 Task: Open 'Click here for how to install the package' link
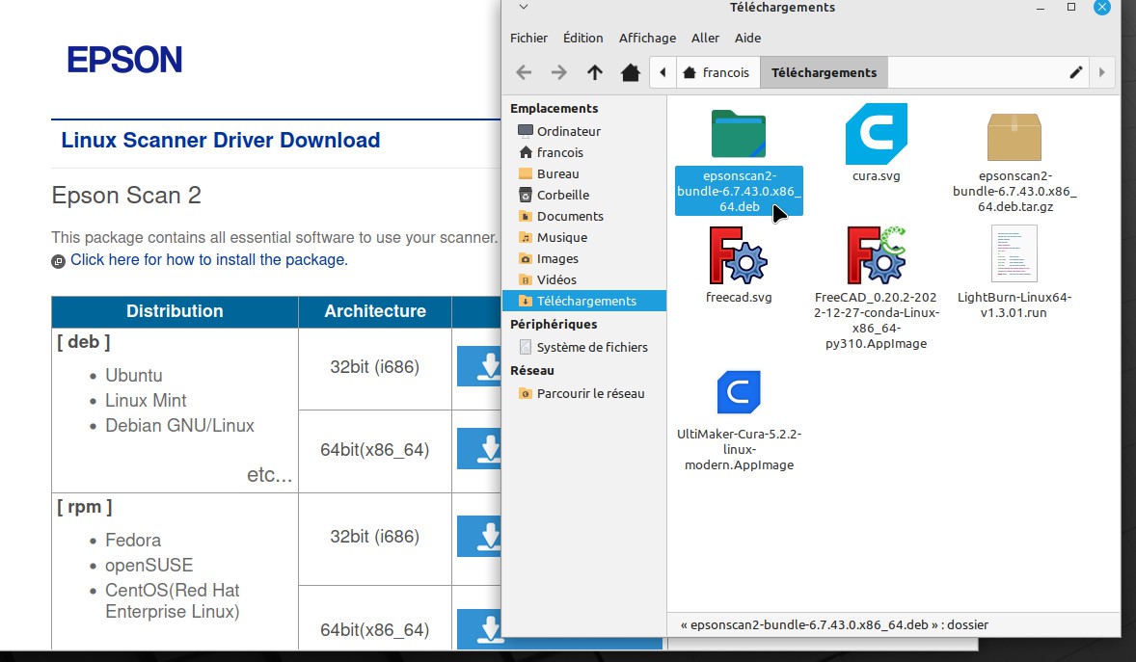[208, 259]
